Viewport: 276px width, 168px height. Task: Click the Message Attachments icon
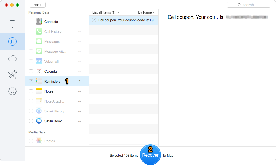[x=39, y=51]
